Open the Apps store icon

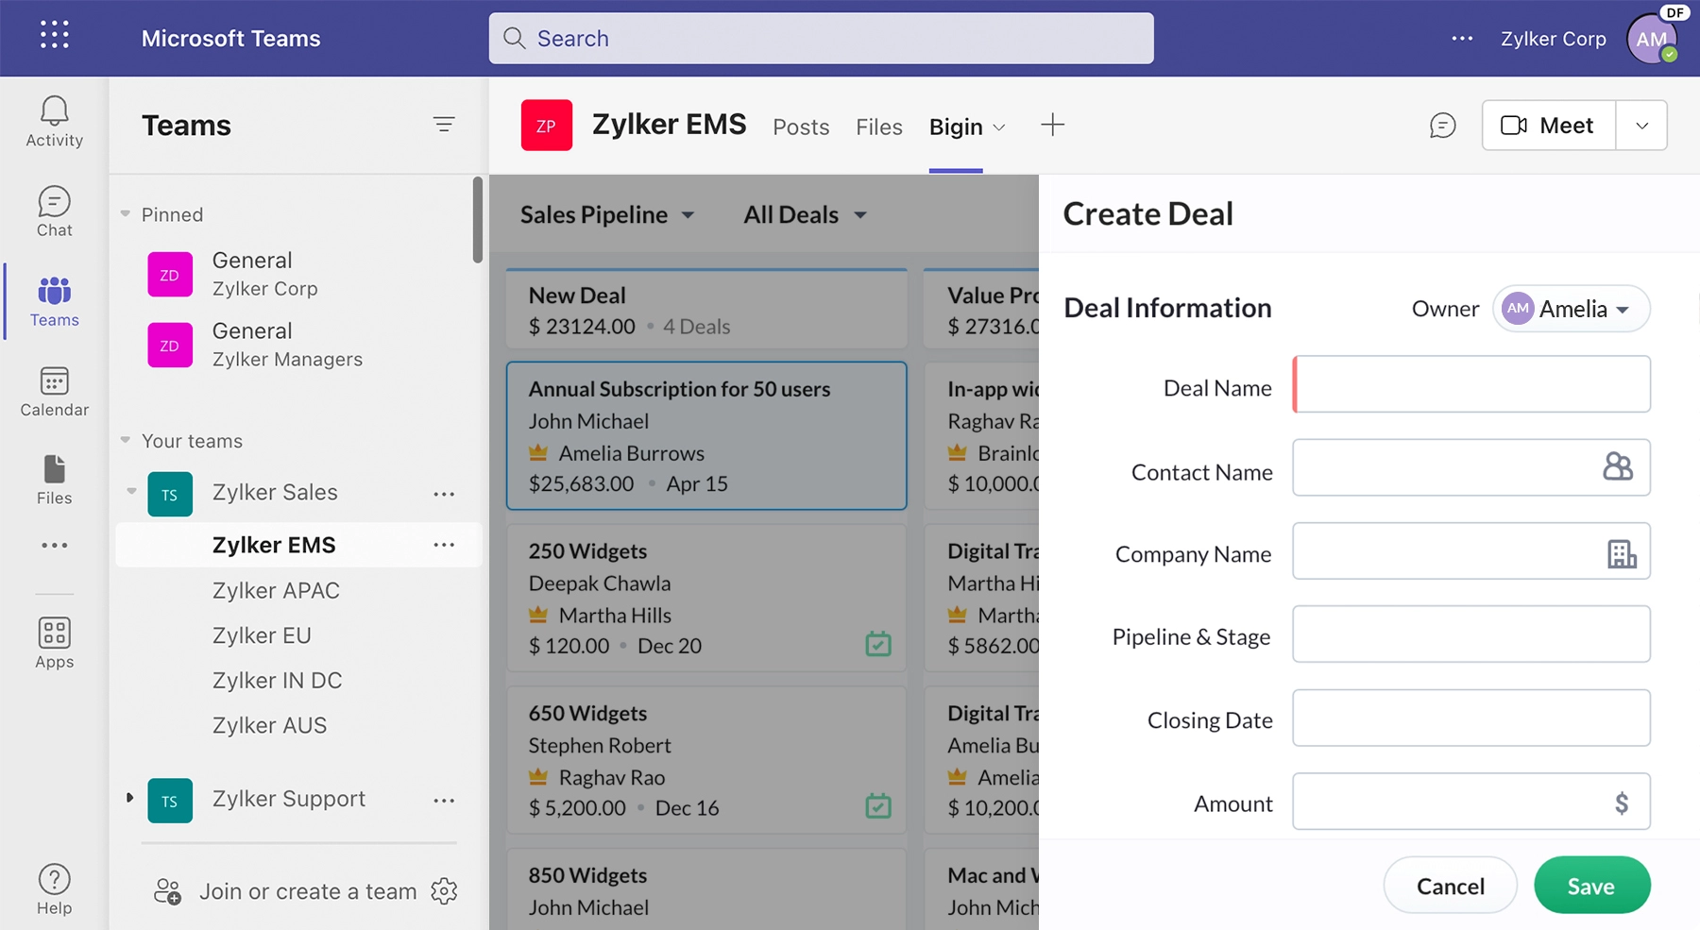tap(54, 643)
